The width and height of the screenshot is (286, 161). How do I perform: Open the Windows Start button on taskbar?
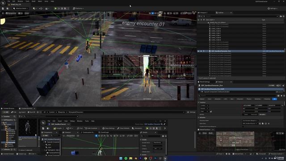tap(121, 158)
